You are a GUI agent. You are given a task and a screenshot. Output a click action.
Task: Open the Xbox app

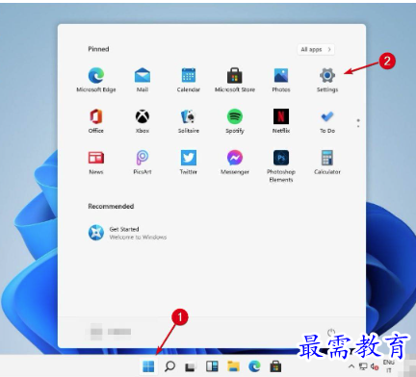pyautogui.click(x=143, y=121)
